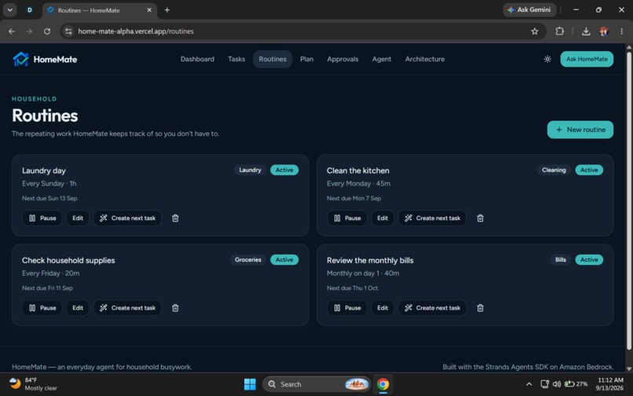The image size is (633, 396).
Task: Edit the Review the monthly bills routine
Action: pos(382,308)
